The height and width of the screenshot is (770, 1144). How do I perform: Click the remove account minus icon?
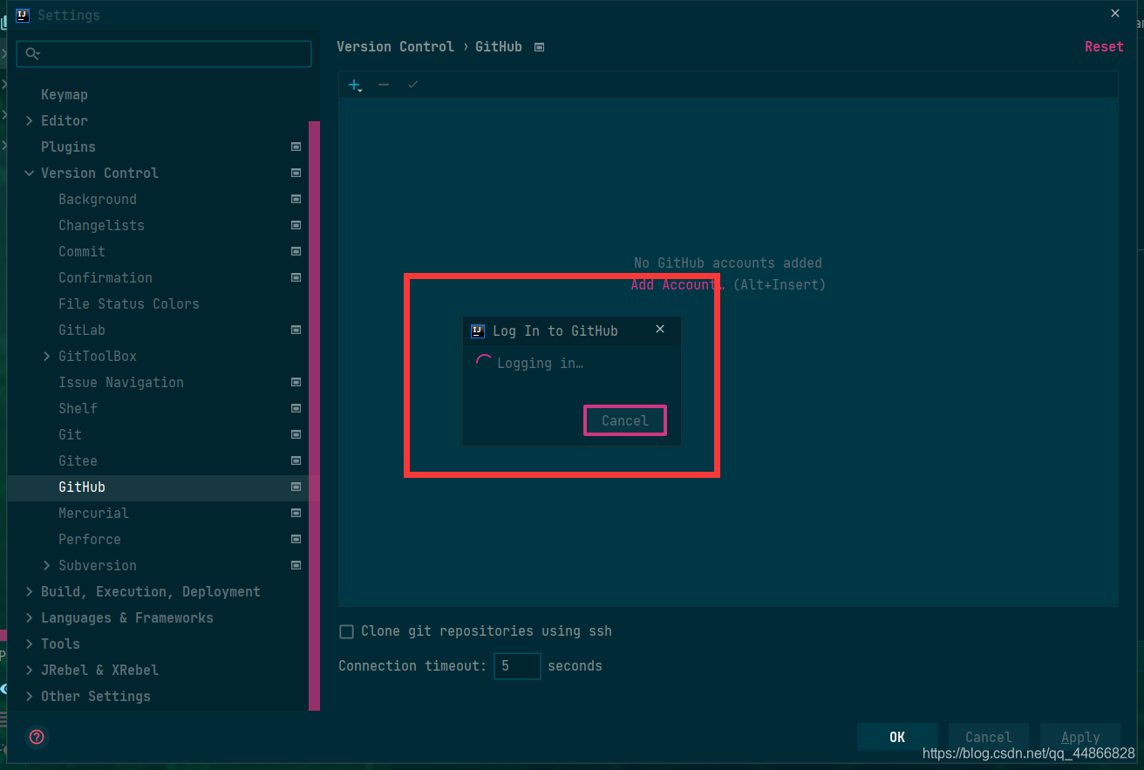click(384, 85)
